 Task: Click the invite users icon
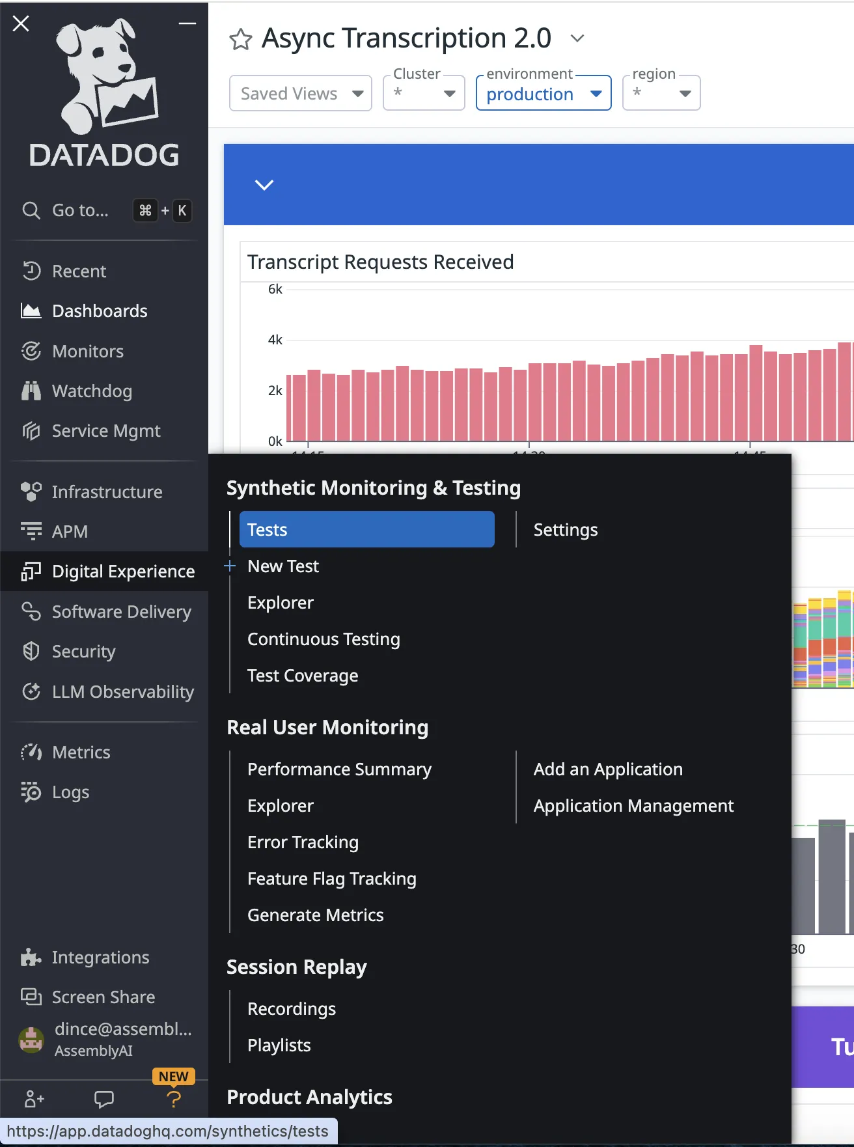pyautogui.click(x=34, y=1099)
